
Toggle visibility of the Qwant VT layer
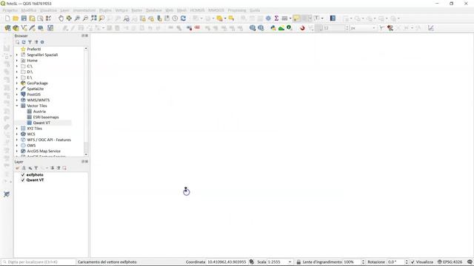[x=23, y=180]
